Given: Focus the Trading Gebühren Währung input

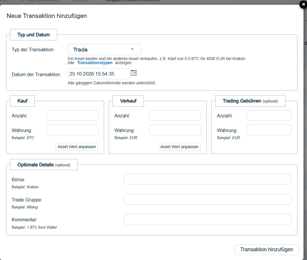Looking at the screenshot, I should (x=269, y=130).
